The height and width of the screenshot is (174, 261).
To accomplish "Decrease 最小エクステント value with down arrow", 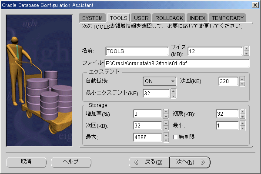I will (x=174, y=95).
